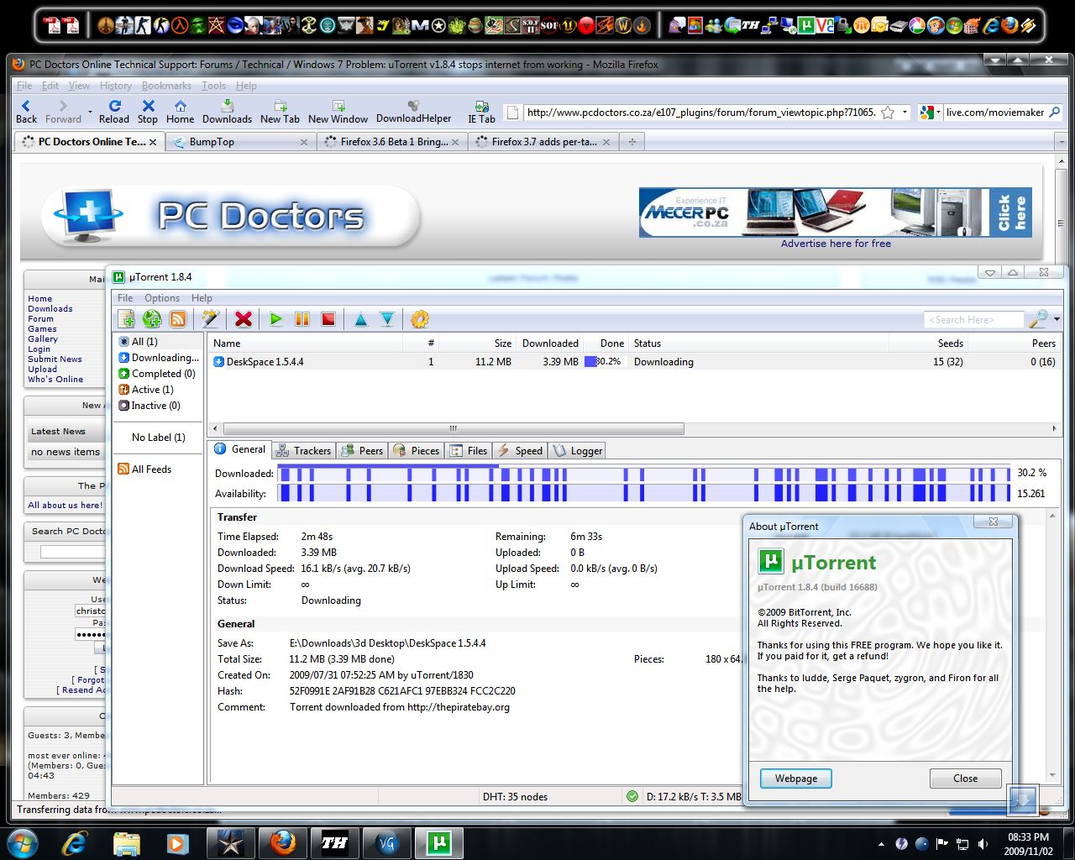Click the Add Torrent from URL icon

(x=152, y=319)
